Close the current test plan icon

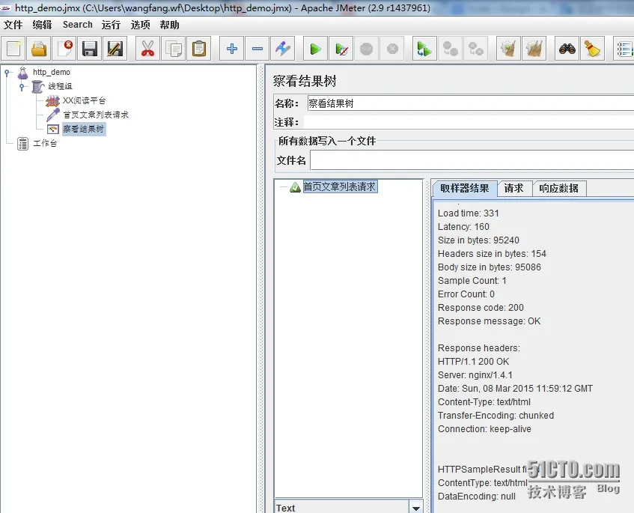[x=64, y=49]
